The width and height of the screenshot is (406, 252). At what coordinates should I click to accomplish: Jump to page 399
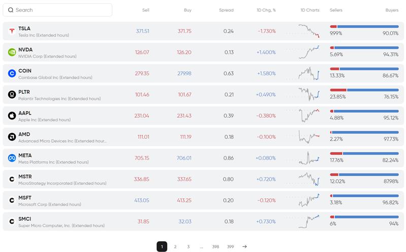[x=230, y=246]
